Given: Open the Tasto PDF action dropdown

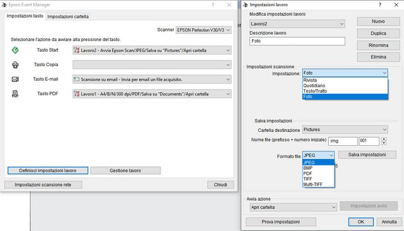Looking at the screenshot, I should (152, 94).
